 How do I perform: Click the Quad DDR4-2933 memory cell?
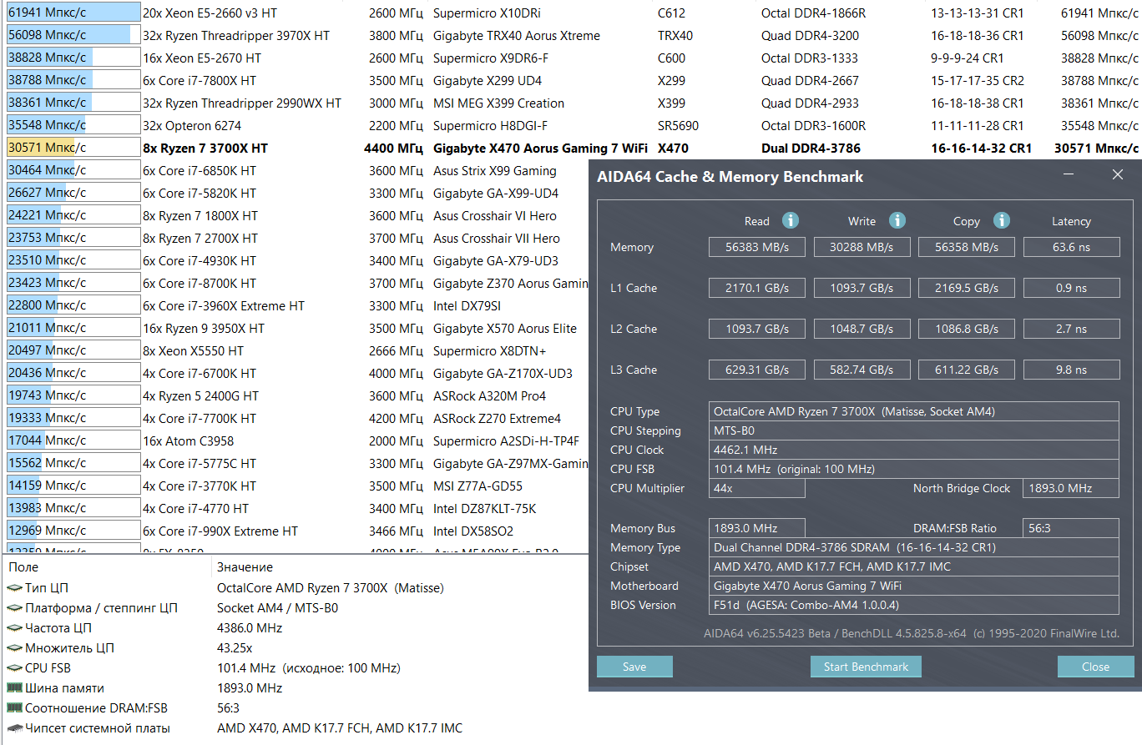810,103
